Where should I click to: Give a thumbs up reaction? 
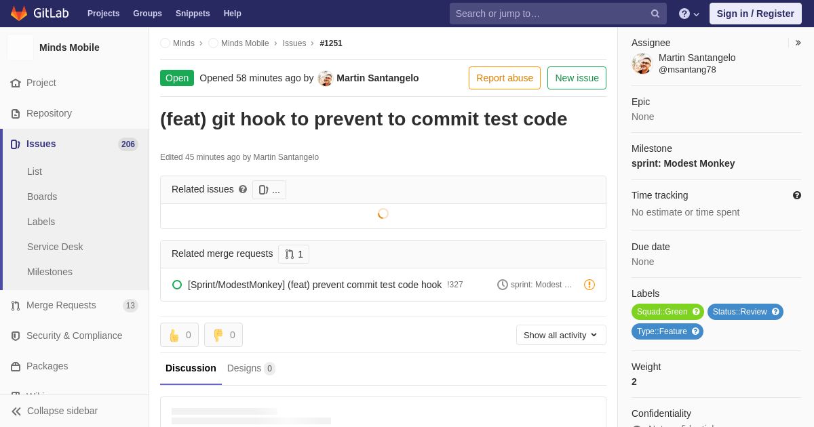[180, 335]
